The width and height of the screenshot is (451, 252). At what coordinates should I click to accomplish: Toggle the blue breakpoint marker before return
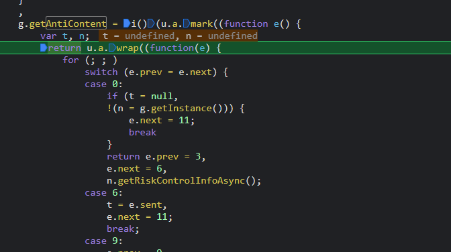point(44,48)
